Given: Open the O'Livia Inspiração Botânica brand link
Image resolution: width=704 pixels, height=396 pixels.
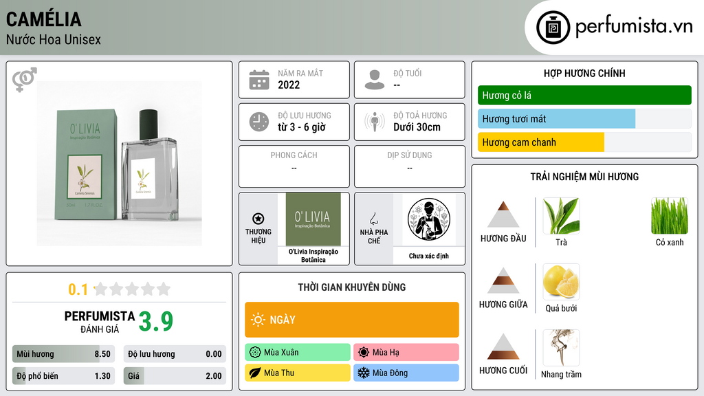Looking at the screenshot, I should [x=313, y=256].
